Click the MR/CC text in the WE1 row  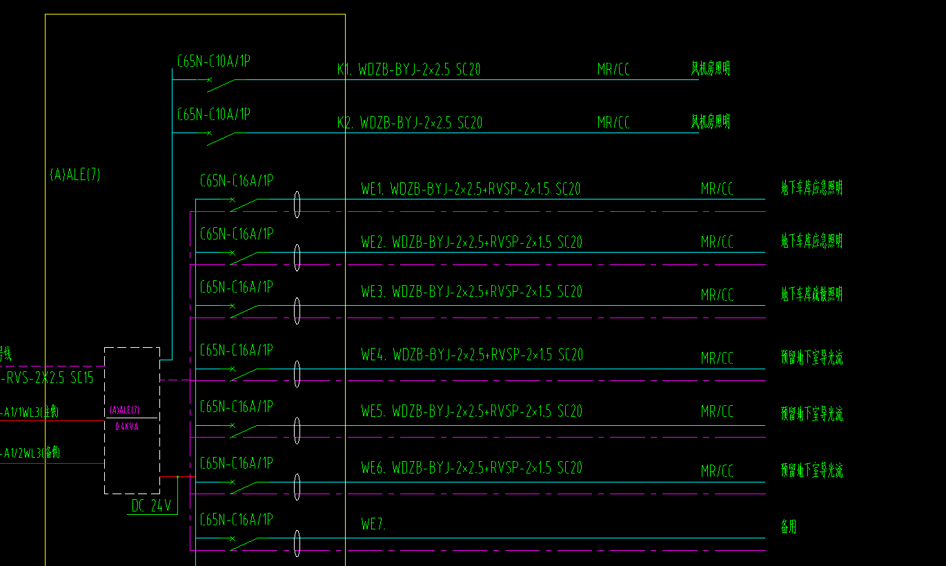click(x=717, y=188)
